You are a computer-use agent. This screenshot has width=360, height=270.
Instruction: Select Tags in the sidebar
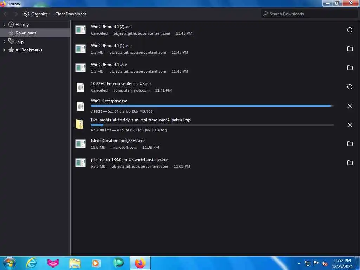point(35,41)
